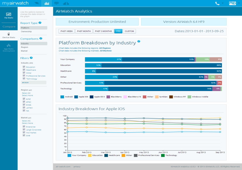Image resolution: width=242 pixels, height=170 pixels.
Task: Click the Education row Apple iOS 88% bar
Action: click(x=162, y=65)
